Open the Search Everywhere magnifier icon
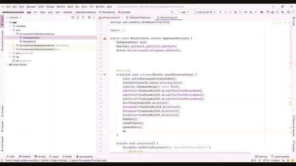Viewport: 296px width, 166px height. click(289, 12)
